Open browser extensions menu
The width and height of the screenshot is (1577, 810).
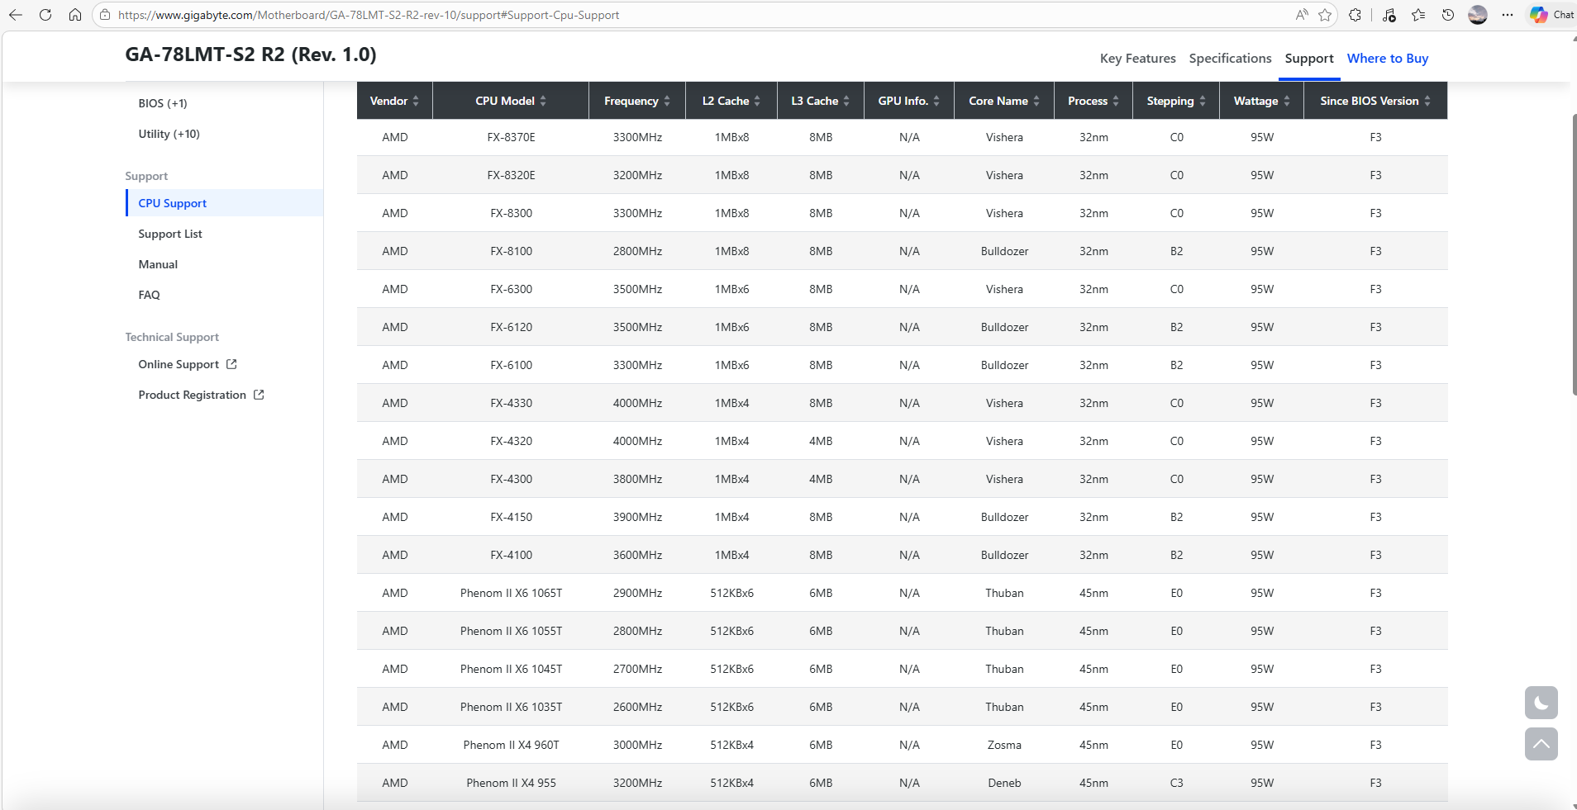(x=1355, y=15)
